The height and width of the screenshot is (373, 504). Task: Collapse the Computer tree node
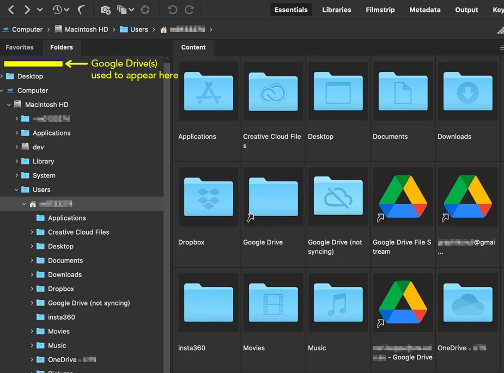click(2, 90)
